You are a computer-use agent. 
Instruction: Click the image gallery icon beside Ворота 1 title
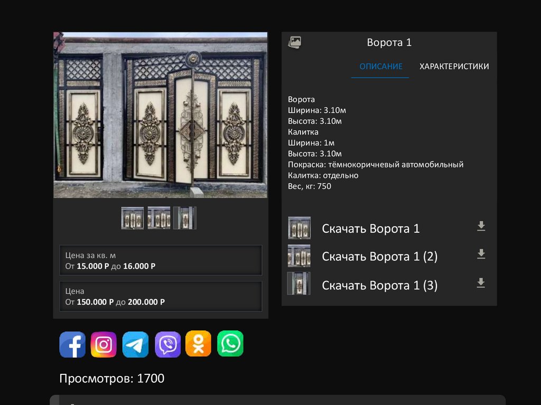[x=295, y=43]
